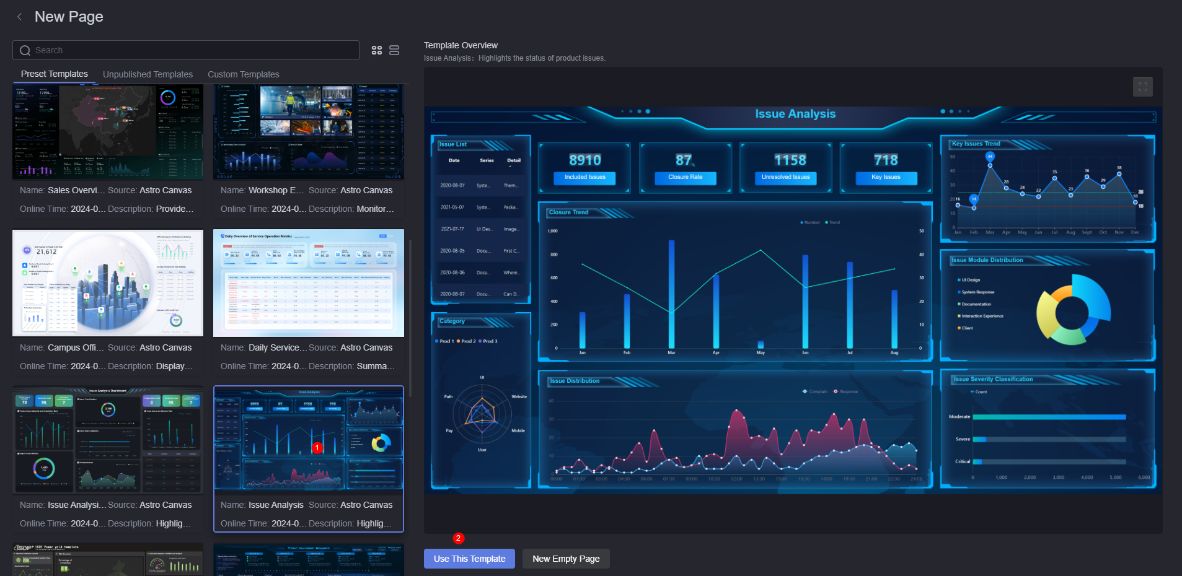
Task: Expand template preview to fullscreen
Action: tap(1142, 87)
